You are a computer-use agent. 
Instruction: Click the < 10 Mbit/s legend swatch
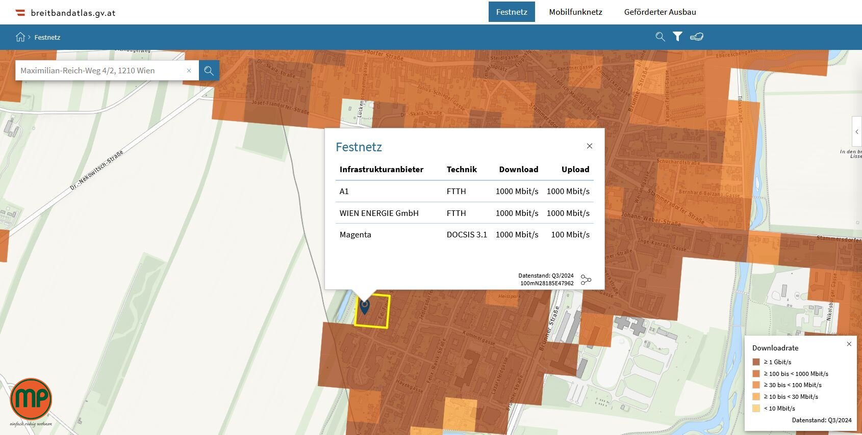756,409
